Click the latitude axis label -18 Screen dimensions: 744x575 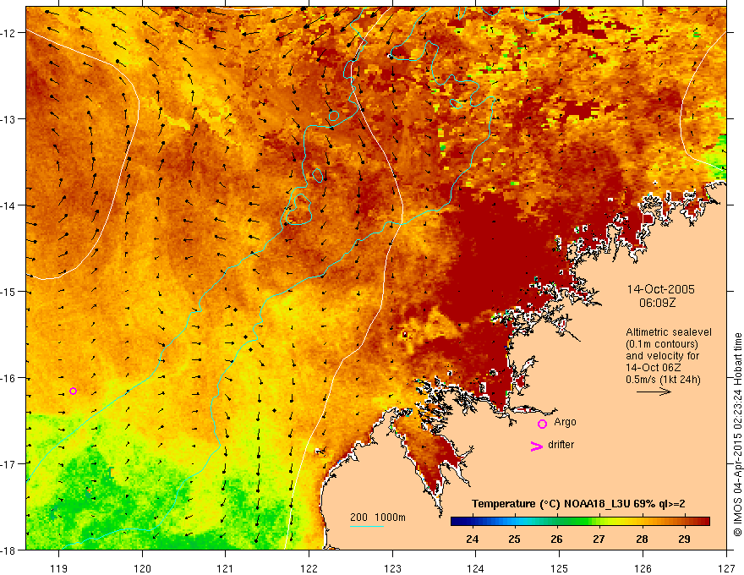click(x=8, y=550)
